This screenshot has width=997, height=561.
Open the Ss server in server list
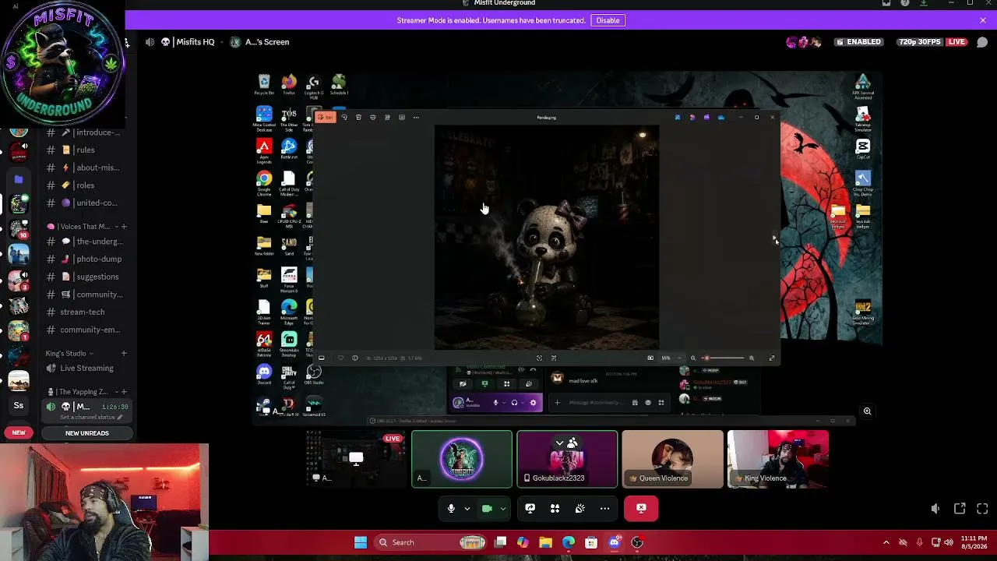[x=19, y=405]
